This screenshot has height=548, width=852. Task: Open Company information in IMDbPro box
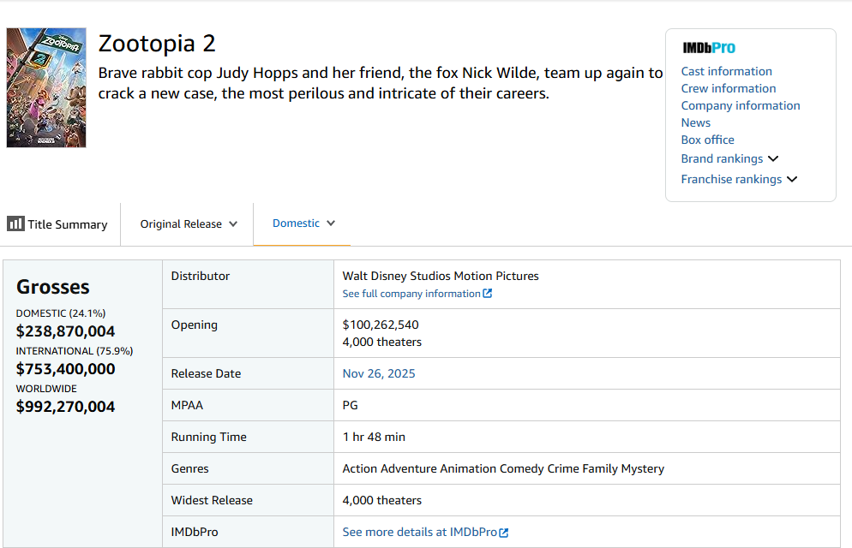(740, 105)
